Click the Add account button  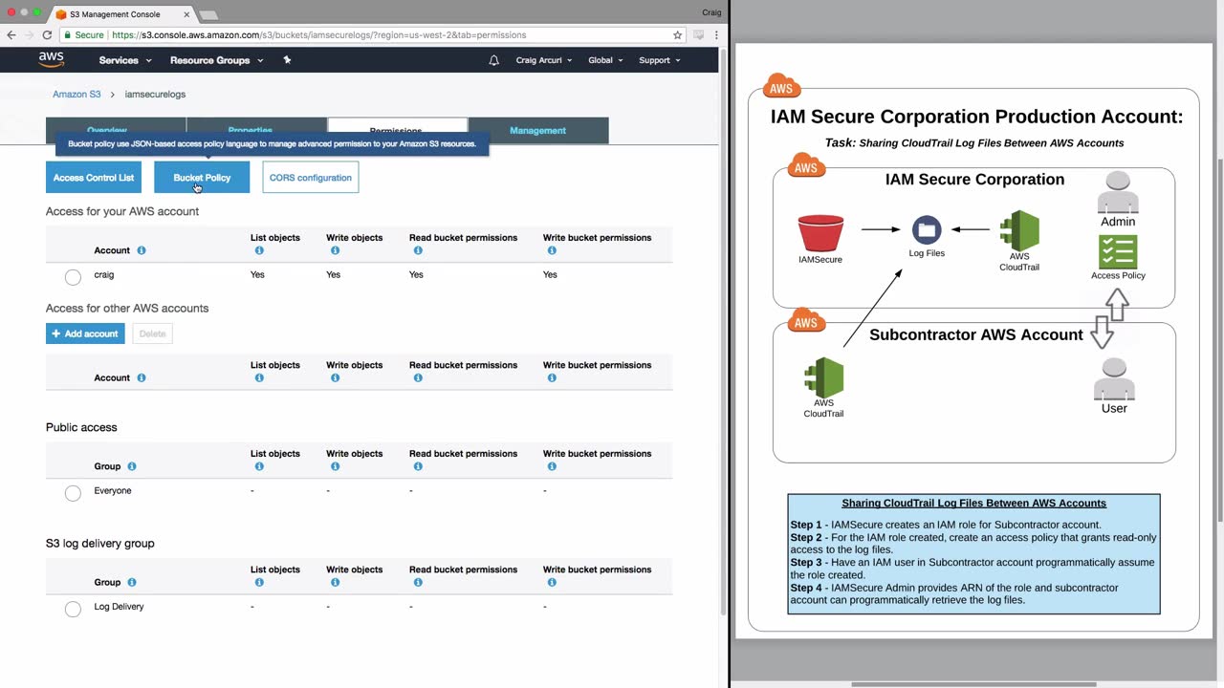pyautogui.click(x=85, y=333)
